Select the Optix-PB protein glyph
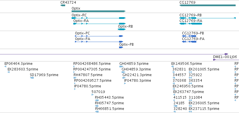239x113 pixels. (x=121, y=47)
